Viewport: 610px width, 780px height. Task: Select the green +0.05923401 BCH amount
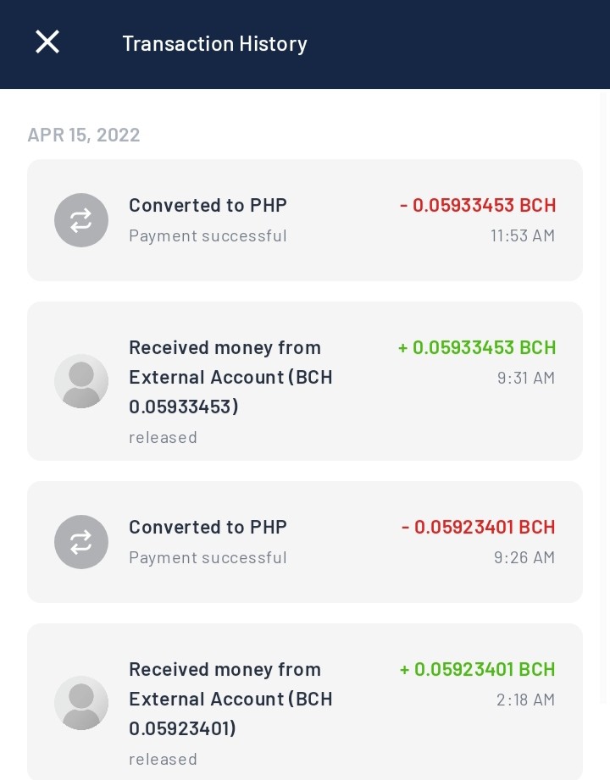[x=477, y=669]
